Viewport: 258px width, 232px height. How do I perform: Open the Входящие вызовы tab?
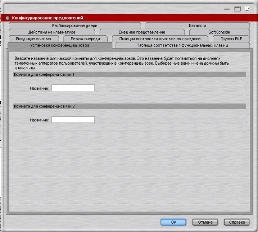pos(34,39)
